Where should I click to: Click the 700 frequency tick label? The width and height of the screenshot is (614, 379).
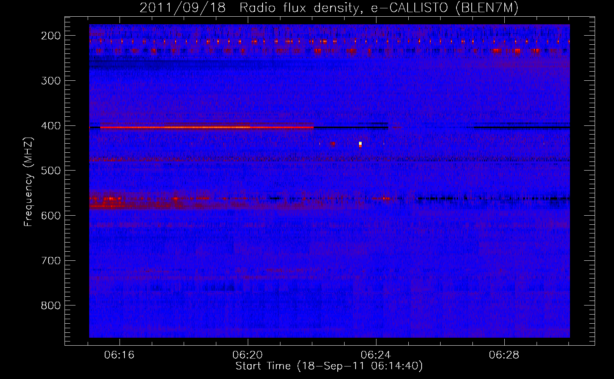[51, 261]
